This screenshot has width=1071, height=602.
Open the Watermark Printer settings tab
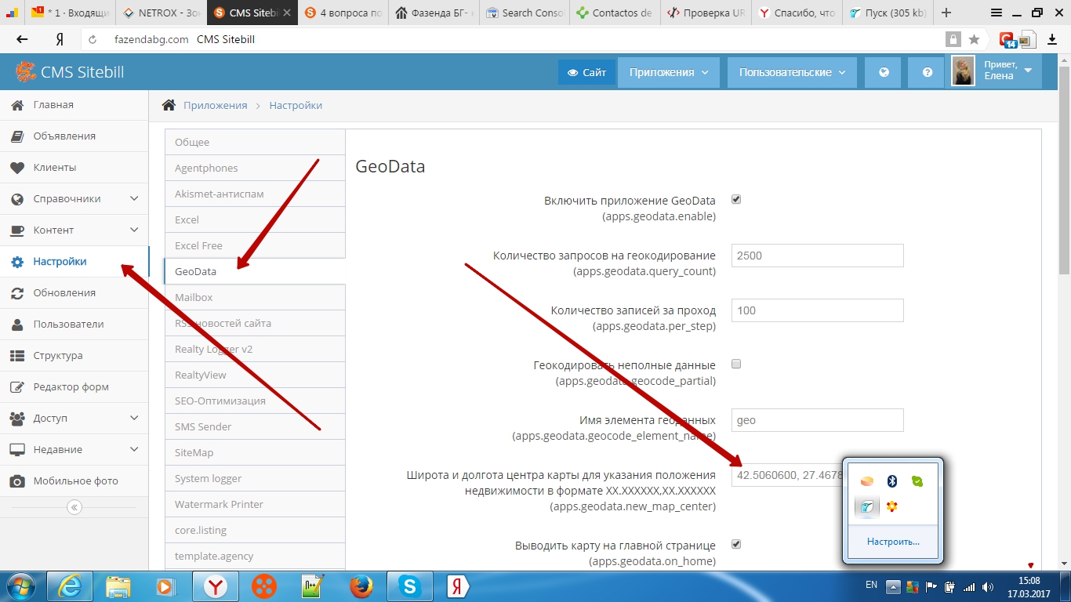[255, 504]
